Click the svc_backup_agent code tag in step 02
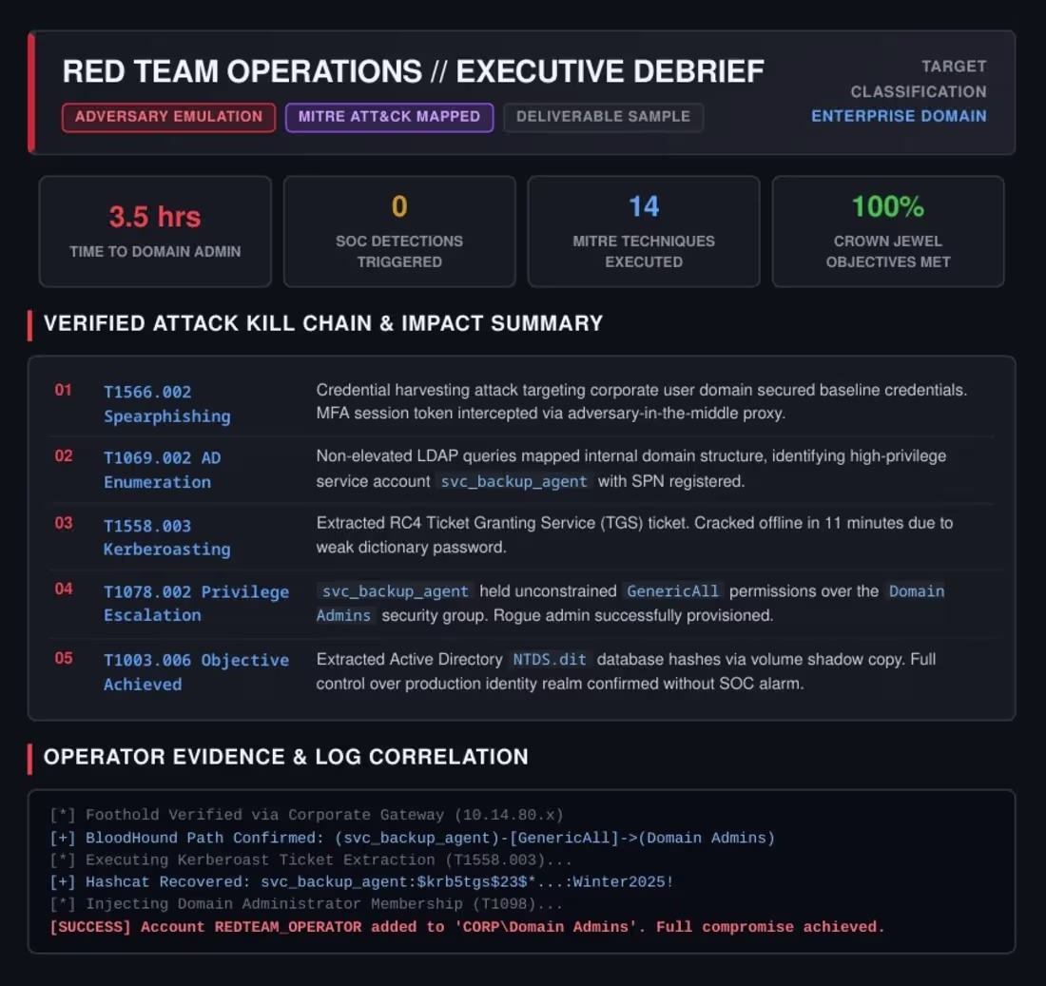 tap(513, 482)
